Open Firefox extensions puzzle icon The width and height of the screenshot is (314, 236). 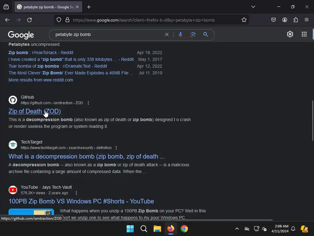[296, 20]
